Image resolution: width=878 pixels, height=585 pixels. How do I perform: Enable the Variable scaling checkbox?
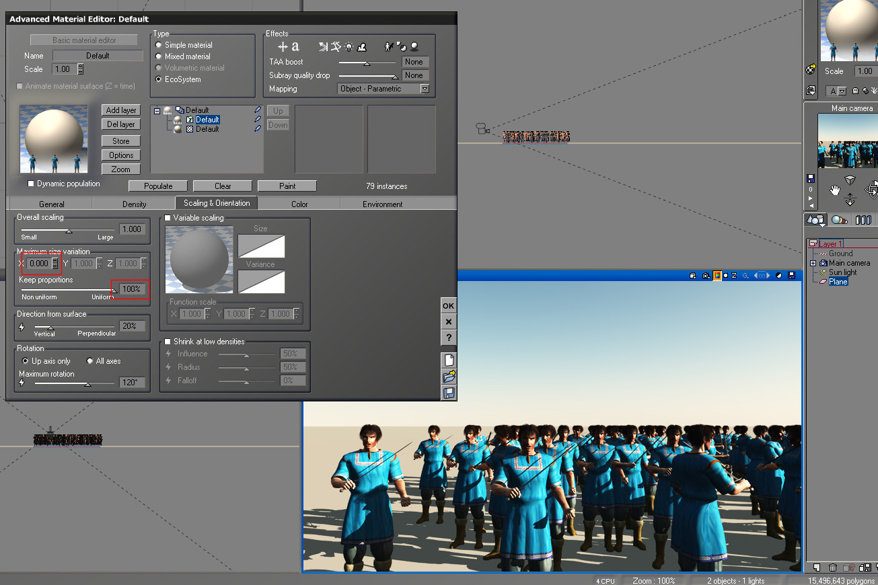(x=168, y=218)
